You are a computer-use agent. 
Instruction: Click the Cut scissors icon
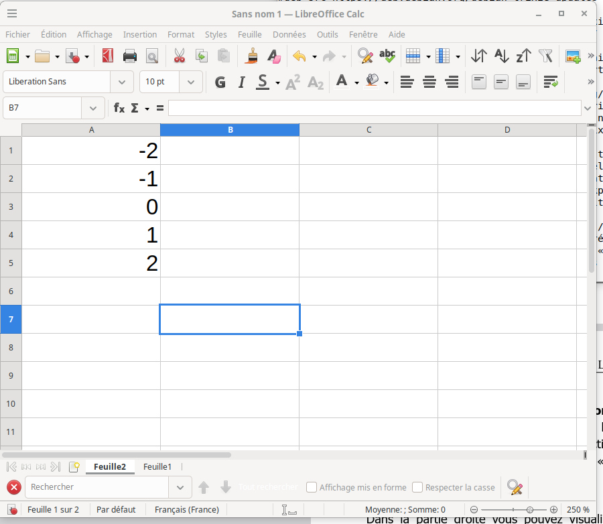179,56
